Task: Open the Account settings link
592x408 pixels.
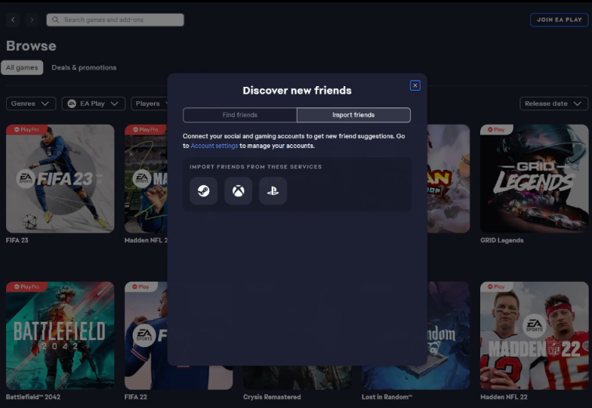Action: pyautogui.click(x=214, y=146)
